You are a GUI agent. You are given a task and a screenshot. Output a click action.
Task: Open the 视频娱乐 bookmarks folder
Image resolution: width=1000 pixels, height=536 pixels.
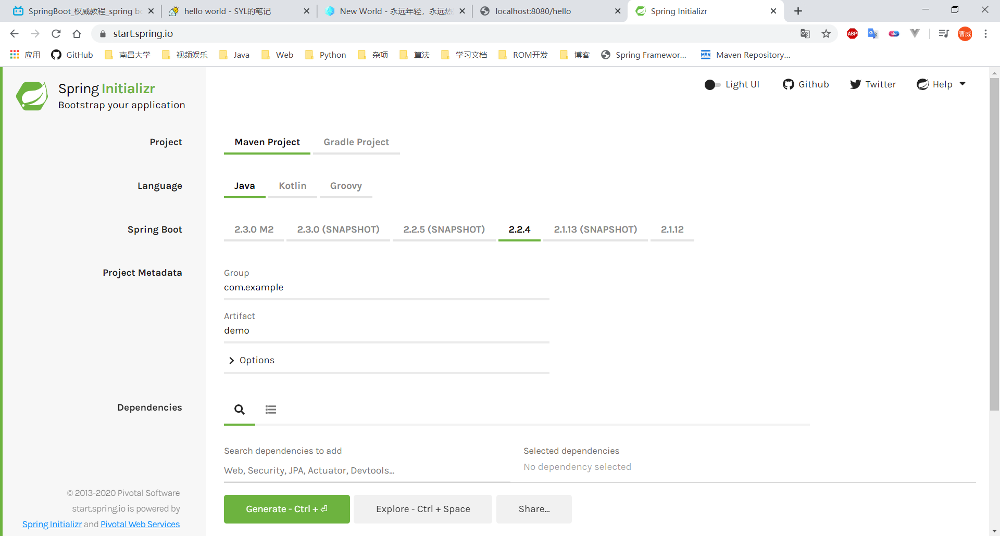(185, 55)
